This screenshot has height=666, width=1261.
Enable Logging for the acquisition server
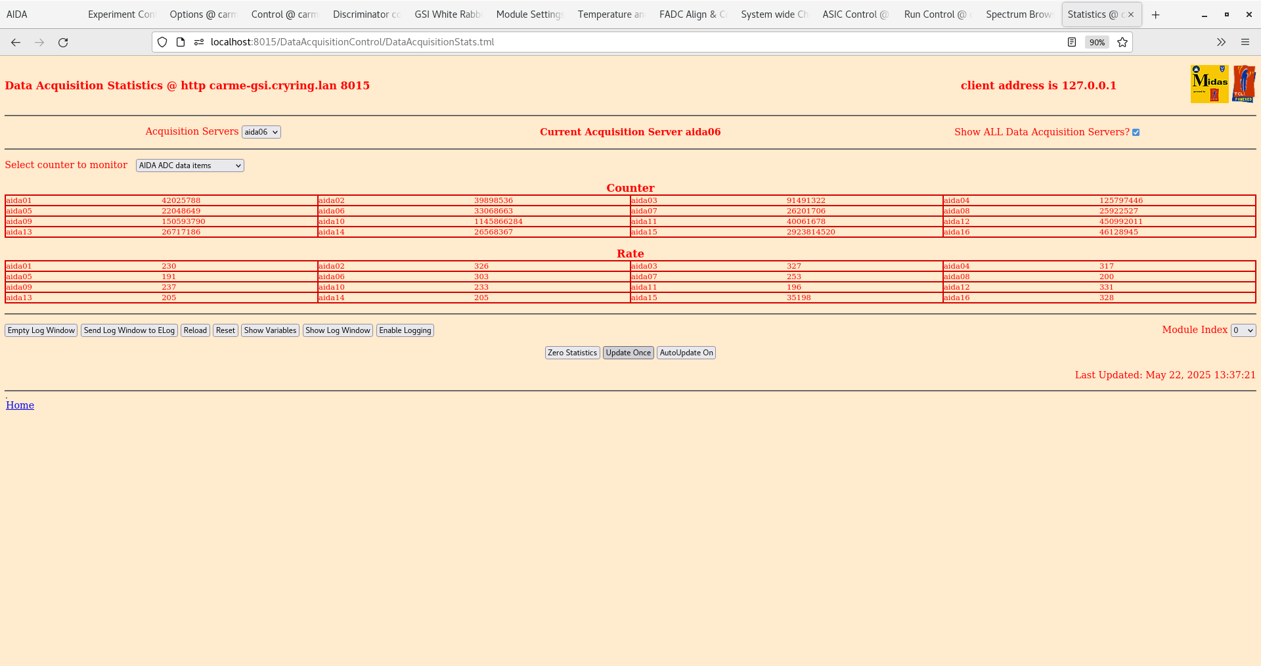[405, 330]
